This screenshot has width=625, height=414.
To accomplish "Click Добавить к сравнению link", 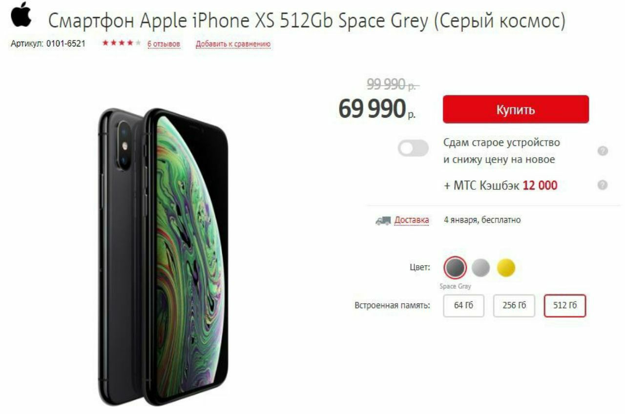I will click(x=233, y=44).
